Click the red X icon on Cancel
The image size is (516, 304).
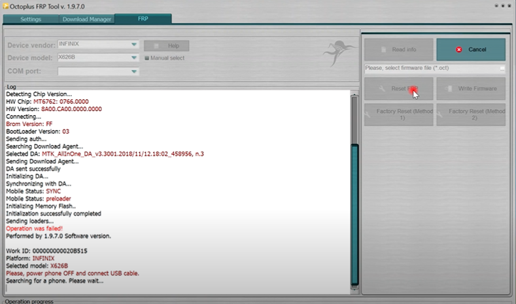click(x=458, y=49)
